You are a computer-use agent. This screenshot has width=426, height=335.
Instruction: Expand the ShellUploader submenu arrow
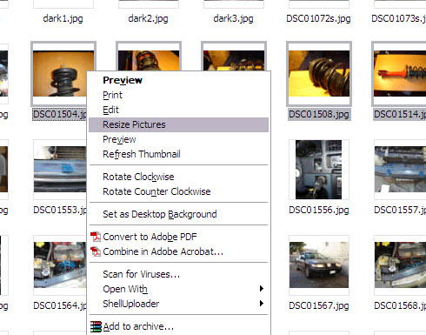[x=262, y=304]
